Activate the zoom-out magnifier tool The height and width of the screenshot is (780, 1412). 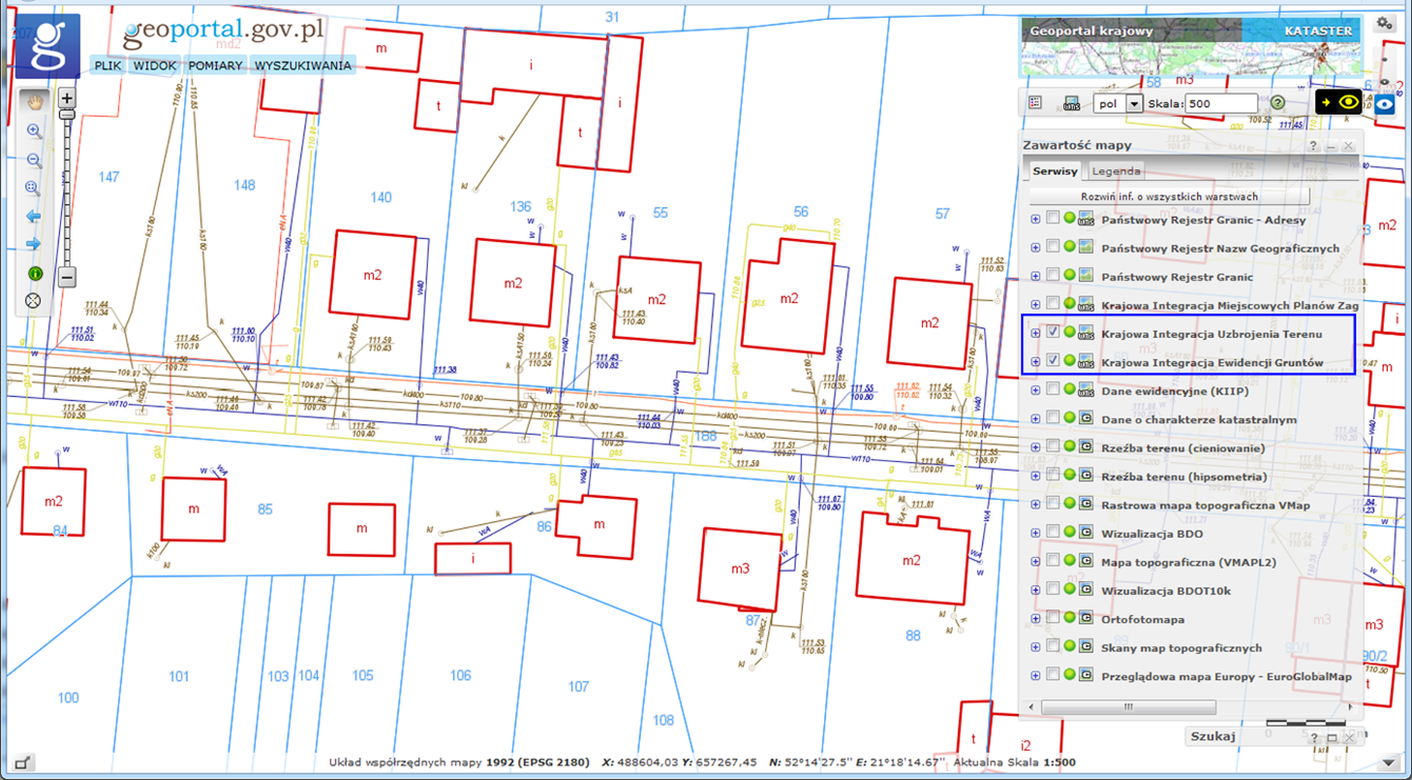pyautogui.click(x=33, y=160)
